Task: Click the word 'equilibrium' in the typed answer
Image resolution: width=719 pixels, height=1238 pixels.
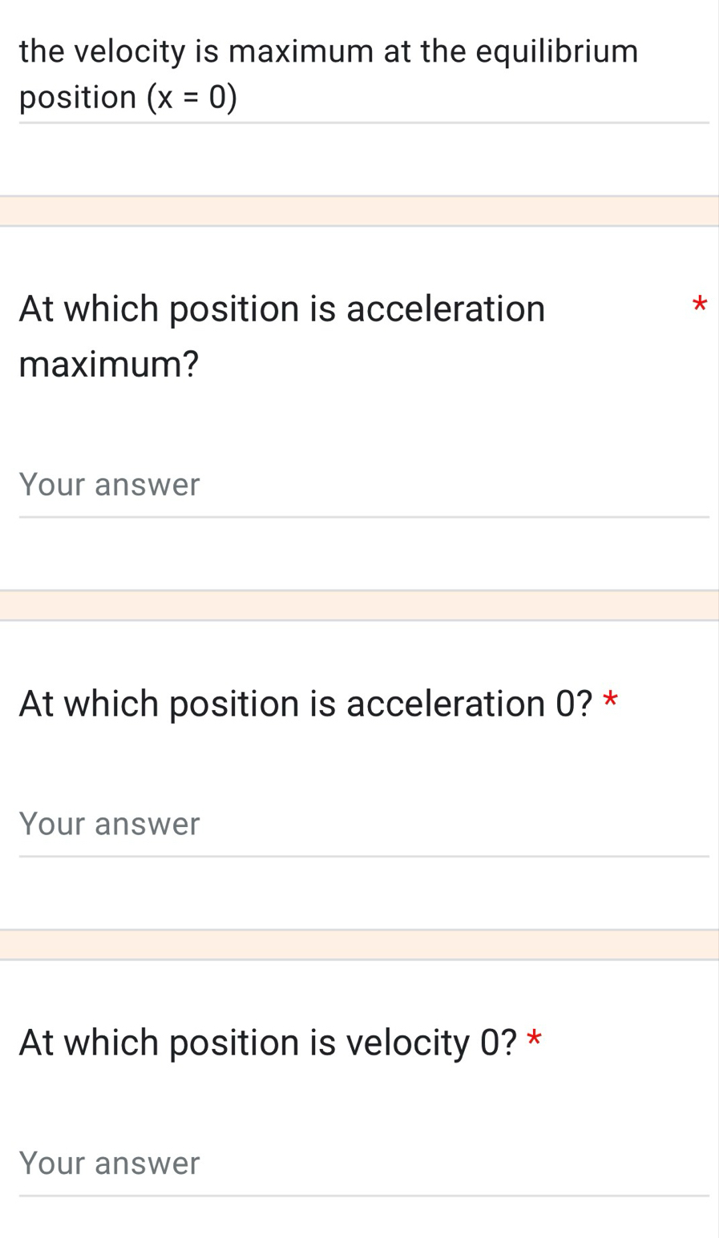Action: [x=557, y=51]
